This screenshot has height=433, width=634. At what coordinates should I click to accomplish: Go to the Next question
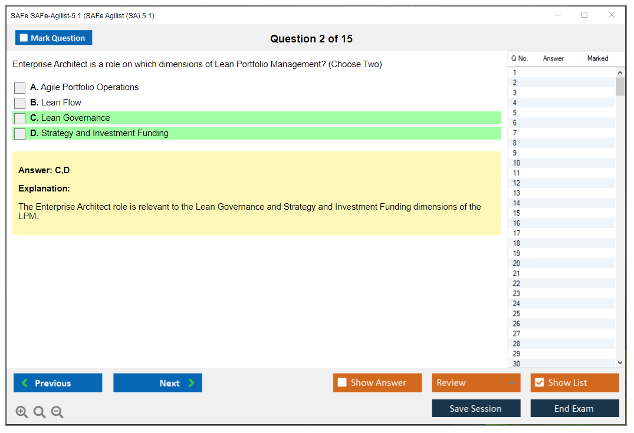click(x=157, y=383)
